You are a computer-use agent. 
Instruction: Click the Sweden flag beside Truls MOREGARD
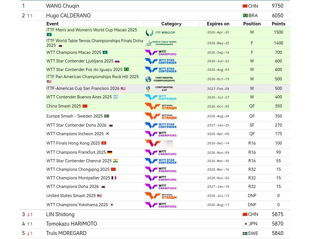point(245,234)
